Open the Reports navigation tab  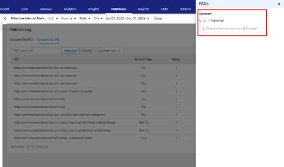tap(143, 9)
